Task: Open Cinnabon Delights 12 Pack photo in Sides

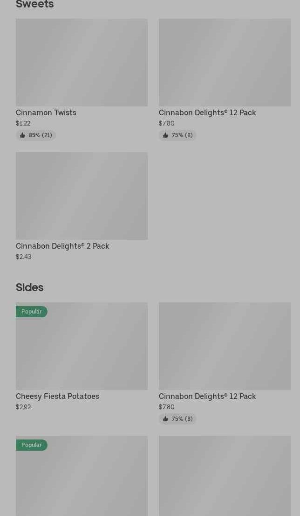Action: click(x=225, y=346)
